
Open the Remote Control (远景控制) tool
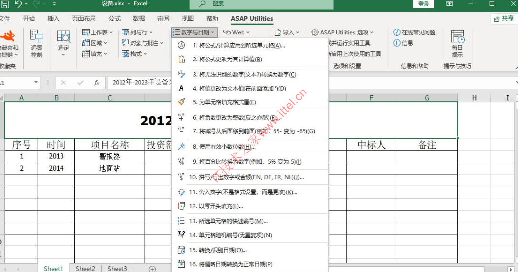click(x=36, y=43)
